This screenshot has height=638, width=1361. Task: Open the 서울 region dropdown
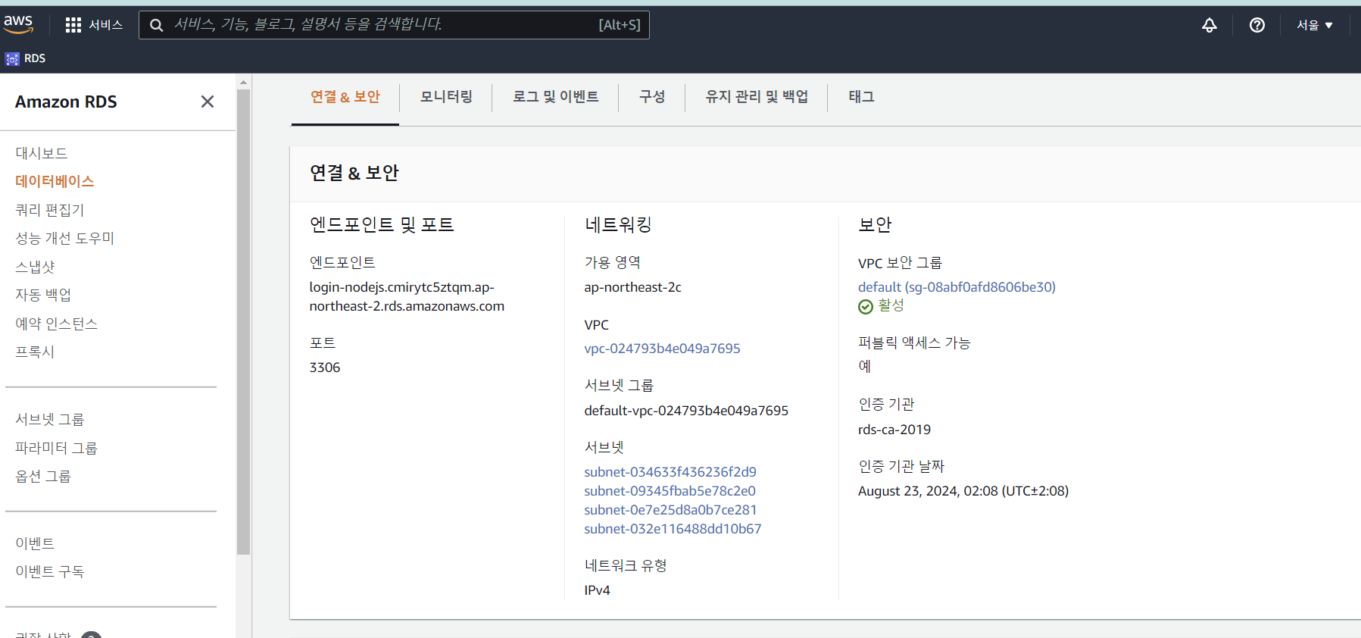coord(1314,25)
